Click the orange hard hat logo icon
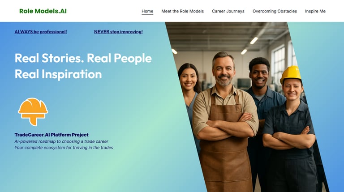Image resolution: width=344 pixels, height=192 pixels. (33, 112)
